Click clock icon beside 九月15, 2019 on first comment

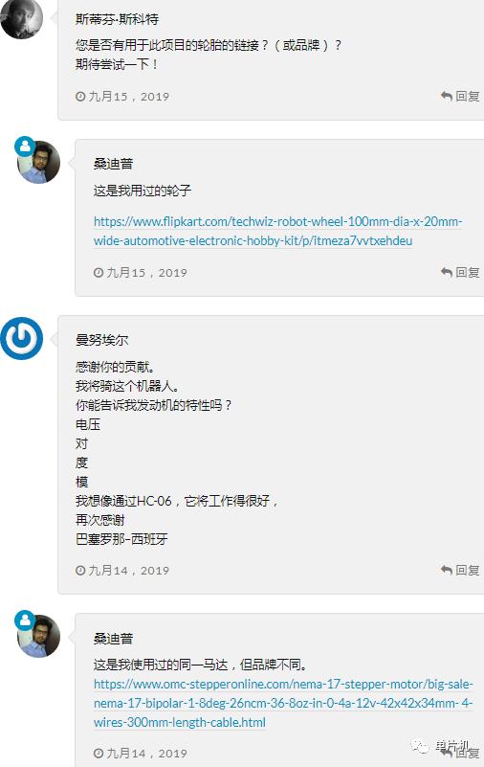(80, 97)
